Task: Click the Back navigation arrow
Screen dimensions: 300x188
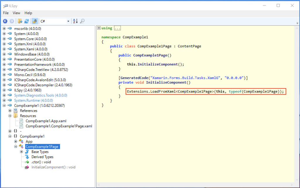Action: (x=5, y=21)
